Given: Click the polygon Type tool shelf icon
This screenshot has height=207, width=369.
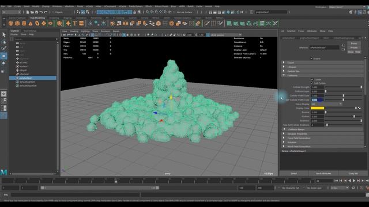Looking at the screenshot, I should pyautogui.click(x=75, y=23).
